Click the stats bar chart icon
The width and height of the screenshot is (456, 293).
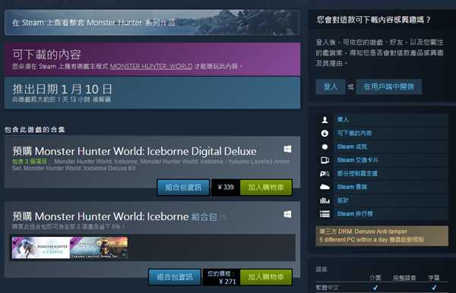(x=325, y=200)
